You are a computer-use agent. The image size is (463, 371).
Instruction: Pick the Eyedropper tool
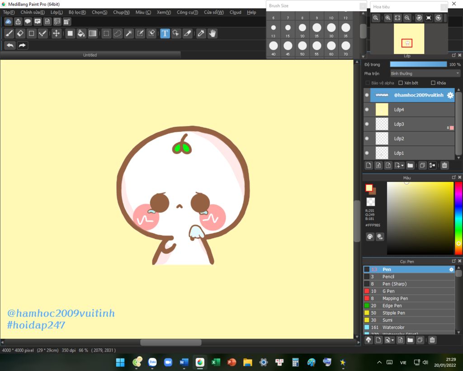click(201, 34)
